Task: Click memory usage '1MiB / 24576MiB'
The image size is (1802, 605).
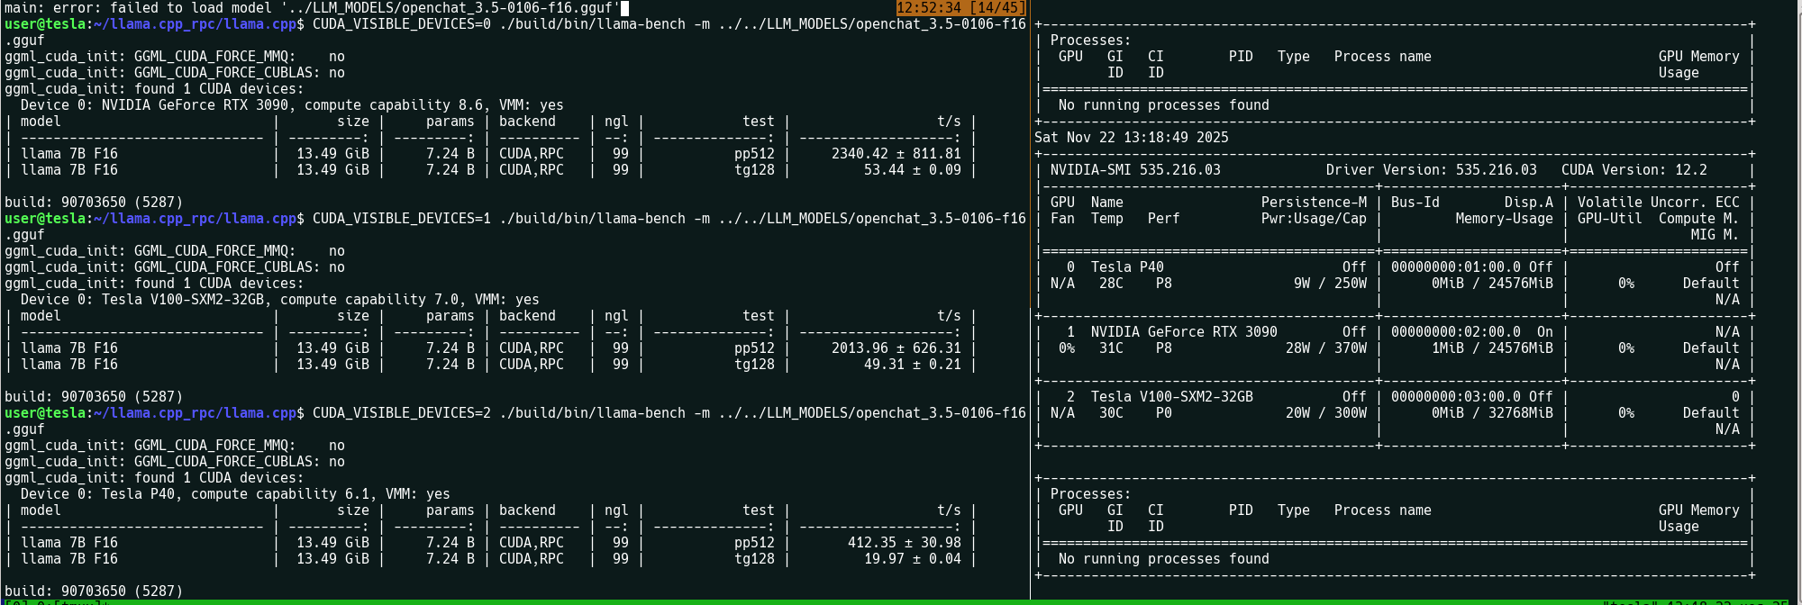Action: click(x=1493, y=348)
